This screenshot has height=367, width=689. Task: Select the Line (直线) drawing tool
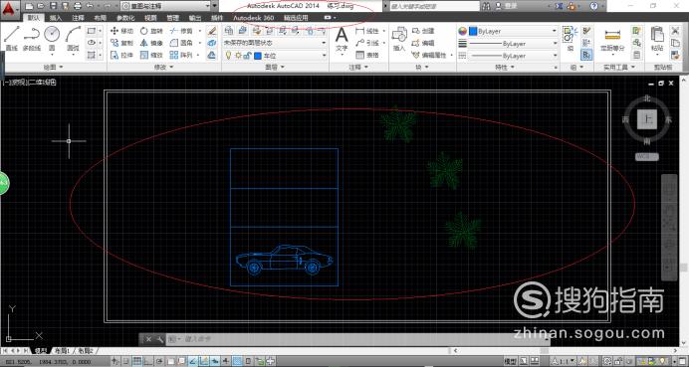(11, 39)
